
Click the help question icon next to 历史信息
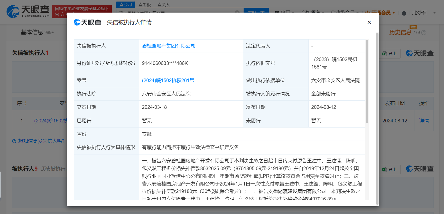click(424, 33)
